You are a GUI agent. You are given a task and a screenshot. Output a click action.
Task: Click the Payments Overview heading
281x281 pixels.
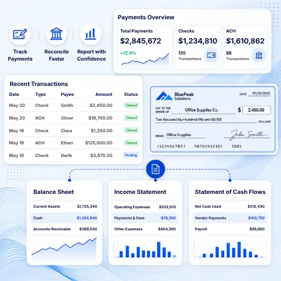tap(146, 17)
